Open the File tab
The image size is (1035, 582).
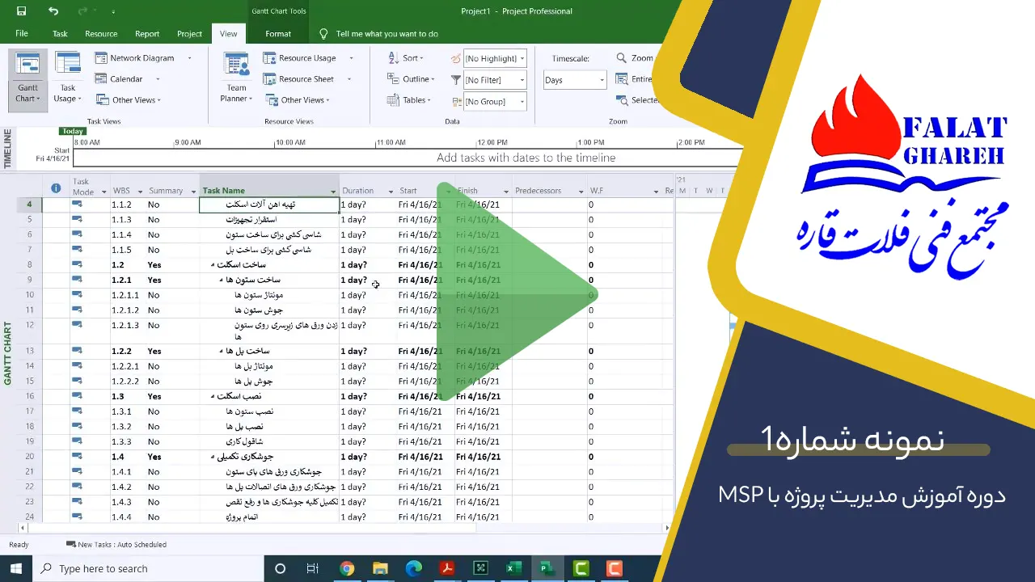pos(22,34)
